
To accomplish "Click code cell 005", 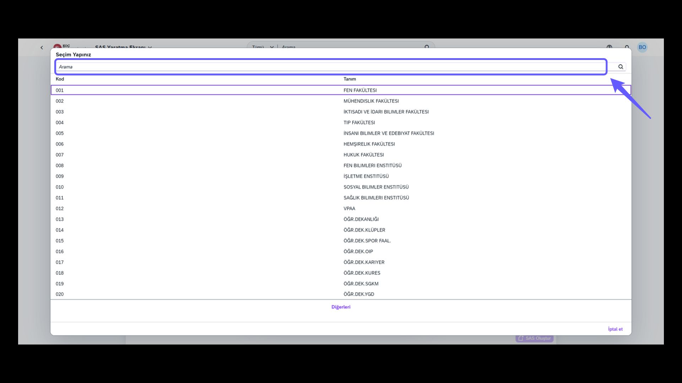I will tap(60, 133).
